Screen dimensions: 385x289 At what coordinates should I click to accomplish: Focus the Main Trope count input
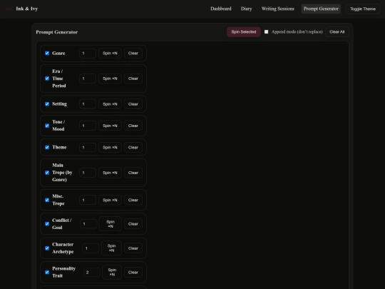coord(88,173)
